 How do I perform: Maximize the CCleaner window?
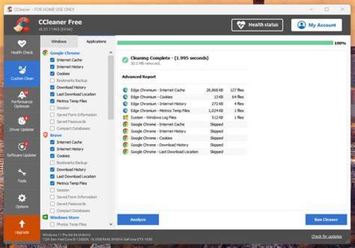[x=327, y=9]
